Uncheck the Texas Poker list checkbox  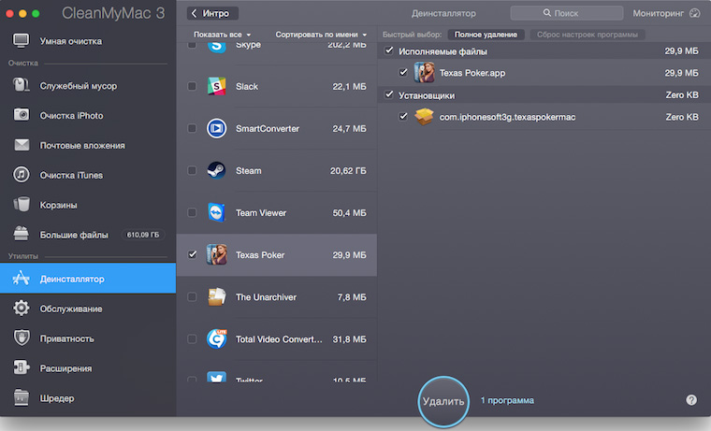tap(193, 254)
